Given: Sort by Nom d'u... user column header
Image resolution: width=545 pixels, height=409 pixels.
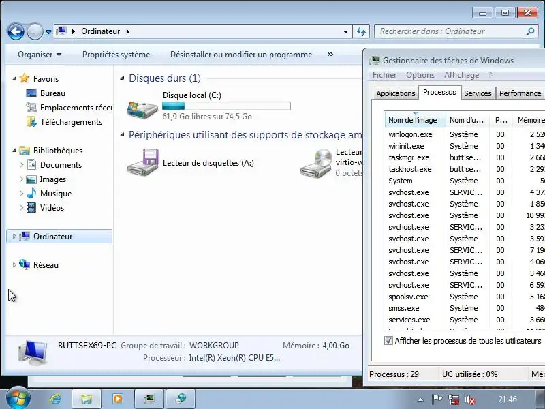Looking at the screenshot, I should (x=467, y=120).
